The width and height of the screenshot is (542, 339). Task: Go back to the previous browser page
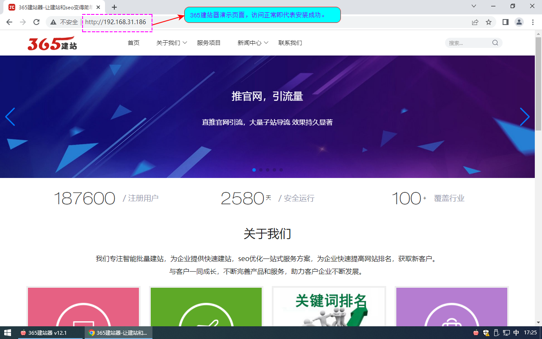coord(9,22)
